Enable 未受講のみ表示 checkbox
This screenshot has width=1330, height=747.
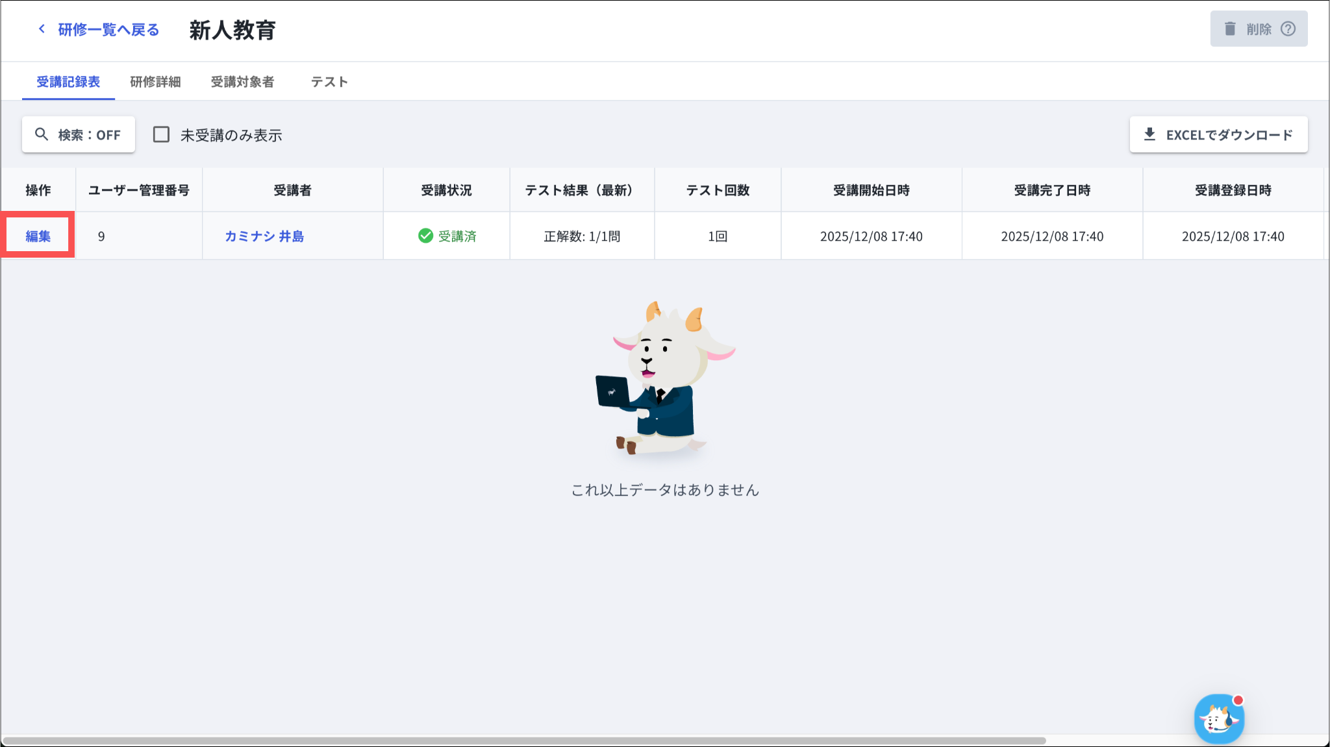pyautogui.click(x=161, y=134)
